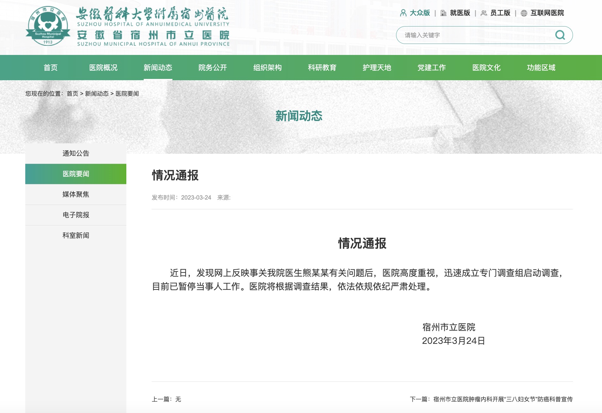Viewport: 602px width, 413px height.
Task: Click the 新闻动态 breadcrumb link
Action: [97, 94]
